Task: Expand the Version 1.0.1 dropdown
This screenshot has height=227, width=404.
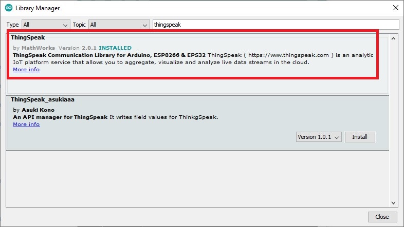Action: pos(319,137)
